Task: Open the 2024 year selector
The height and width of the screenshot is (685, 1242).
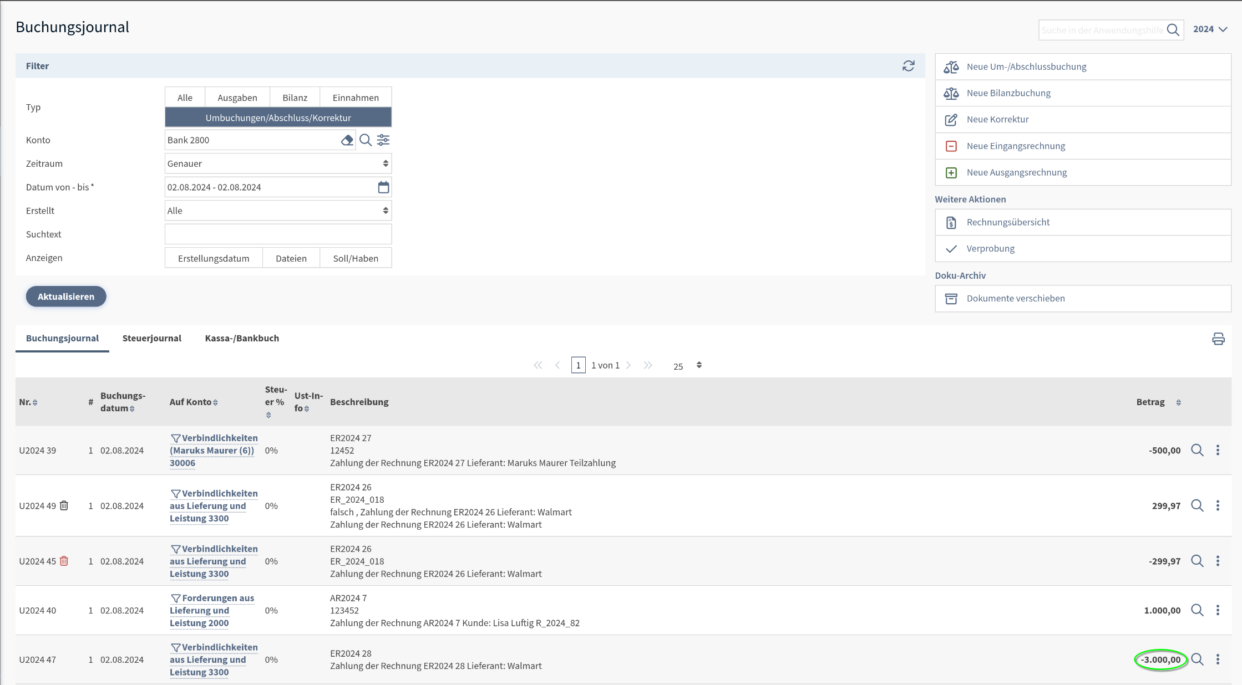Action: pos(1210,29)
